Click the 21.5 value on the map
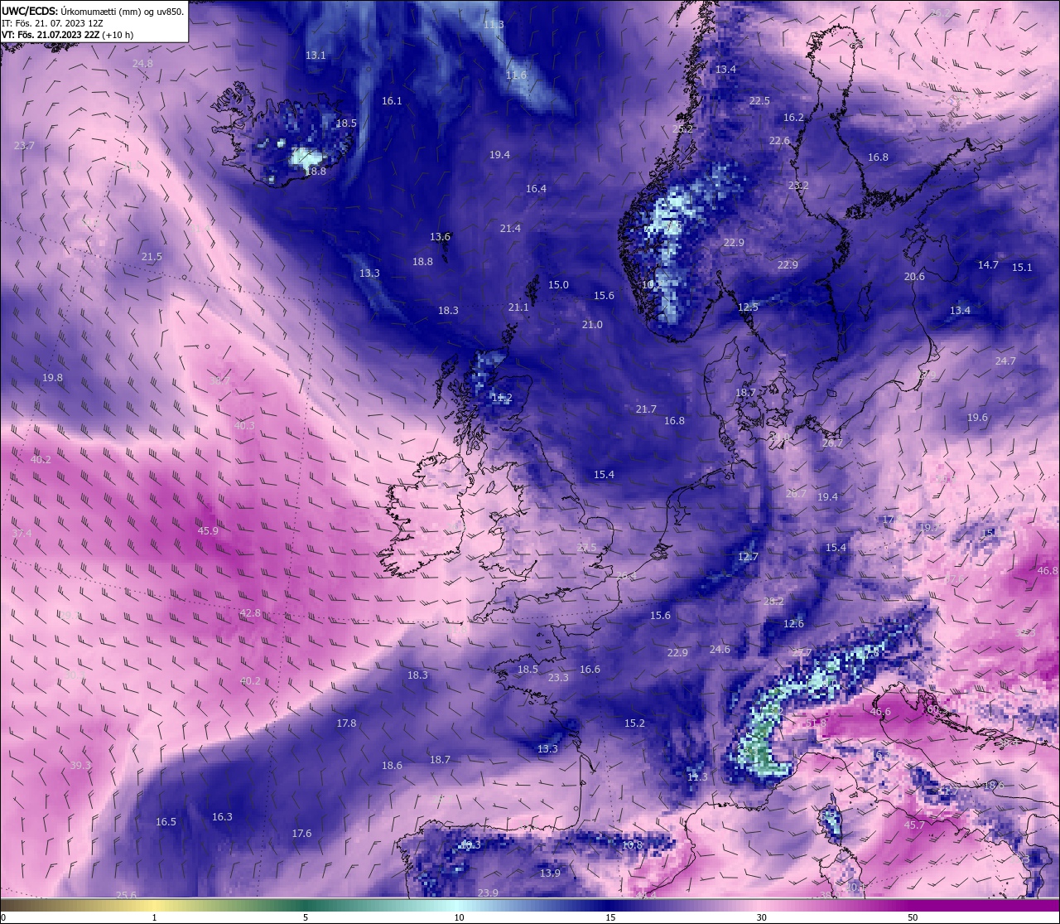This screenshot has height=924, width=1060. pos(152,257)
